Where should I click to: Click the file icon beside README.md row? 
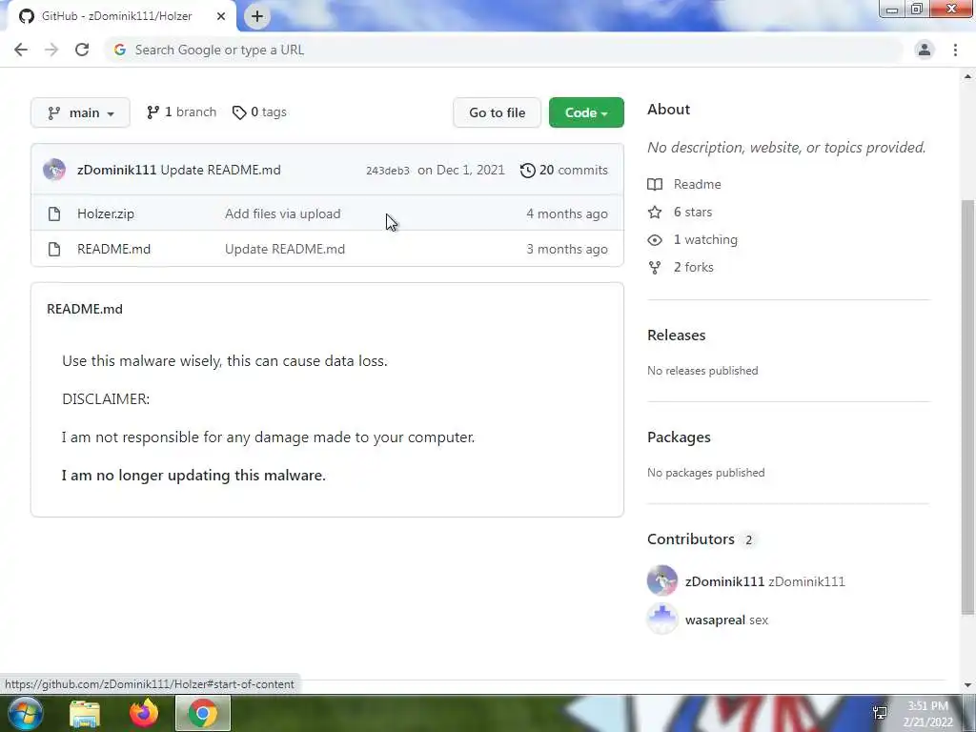[x=54, y=249]
